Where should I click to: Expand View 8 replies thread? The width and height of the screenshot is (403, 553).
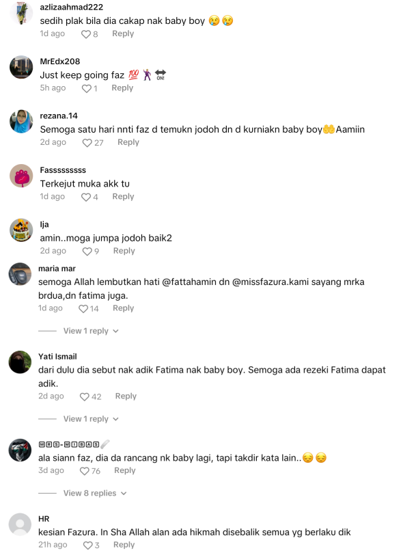pos(95,493)
